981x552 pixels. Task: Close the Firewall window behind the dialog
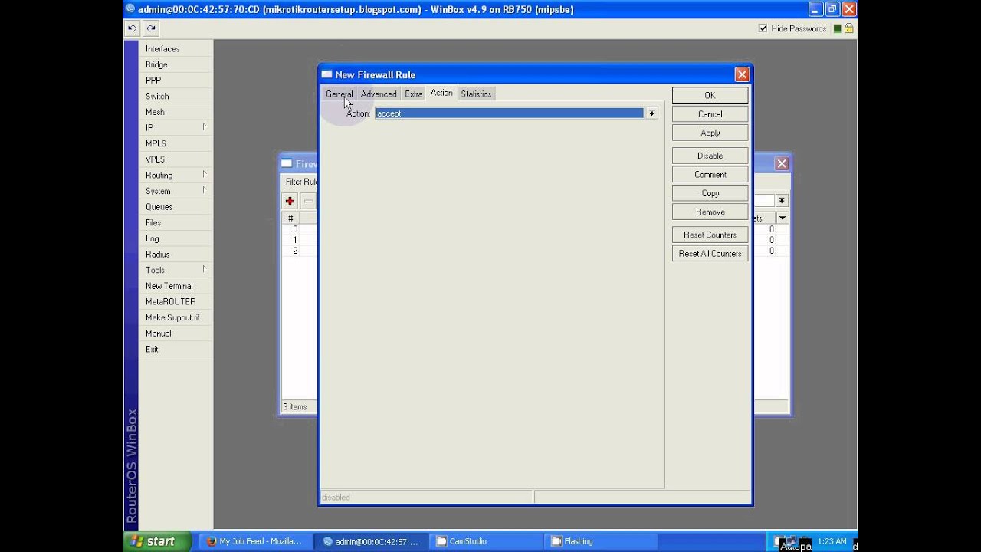click(782, 163)
